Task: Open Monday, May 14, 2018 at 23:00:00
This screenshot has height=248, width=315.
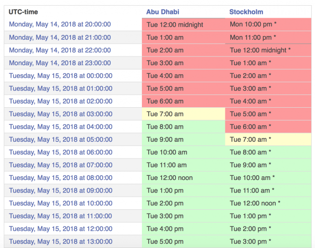Action: click(x=60, y=63)
